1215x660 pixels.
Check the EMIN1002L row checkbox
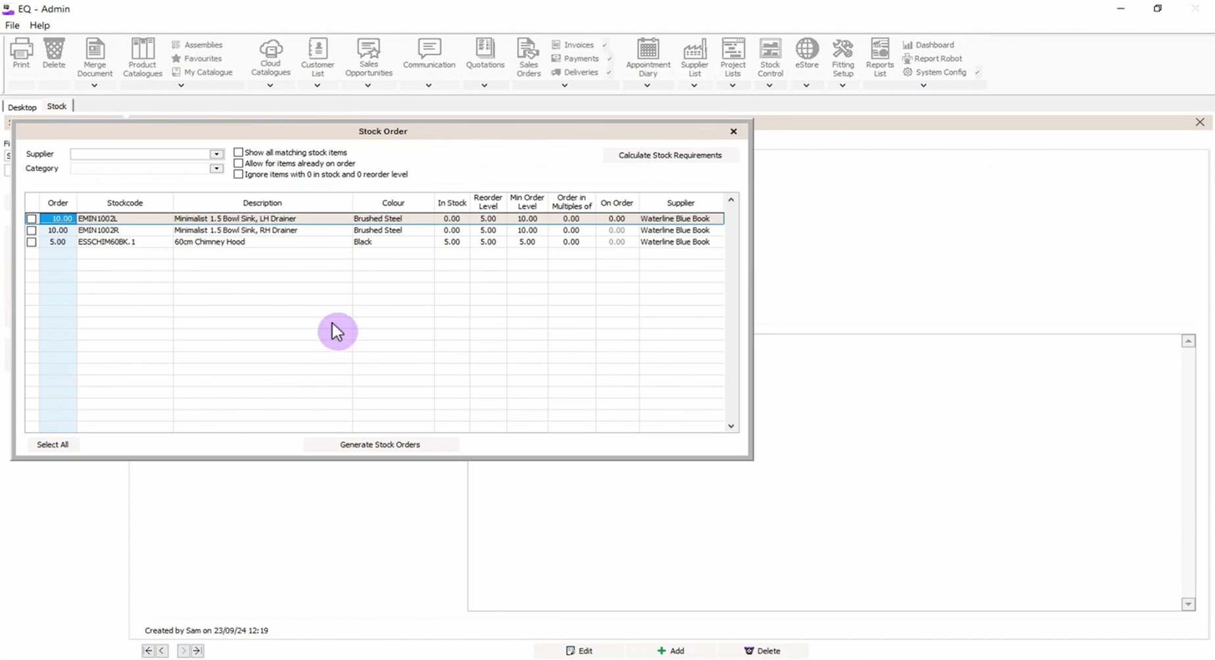coord(32,219)
